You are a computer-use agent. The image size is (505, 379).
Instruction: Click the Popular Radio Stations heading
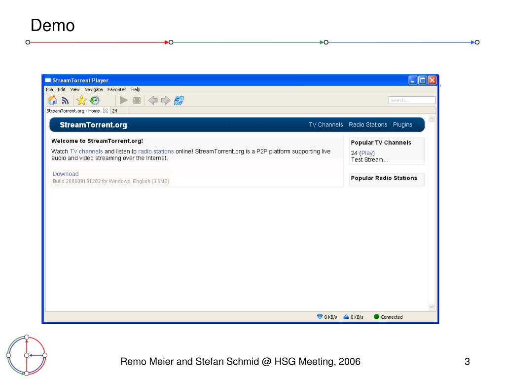pos(384,178)
